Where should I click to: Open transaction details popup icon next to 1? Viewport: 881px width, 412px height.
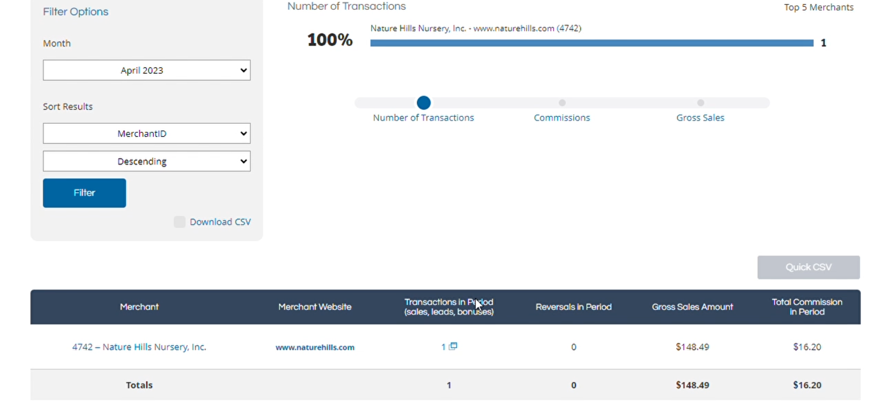coord(453,346)
